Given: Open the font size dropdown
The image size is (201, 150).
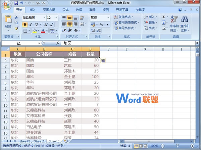Looking at the screenshot, I should point(56,18).
